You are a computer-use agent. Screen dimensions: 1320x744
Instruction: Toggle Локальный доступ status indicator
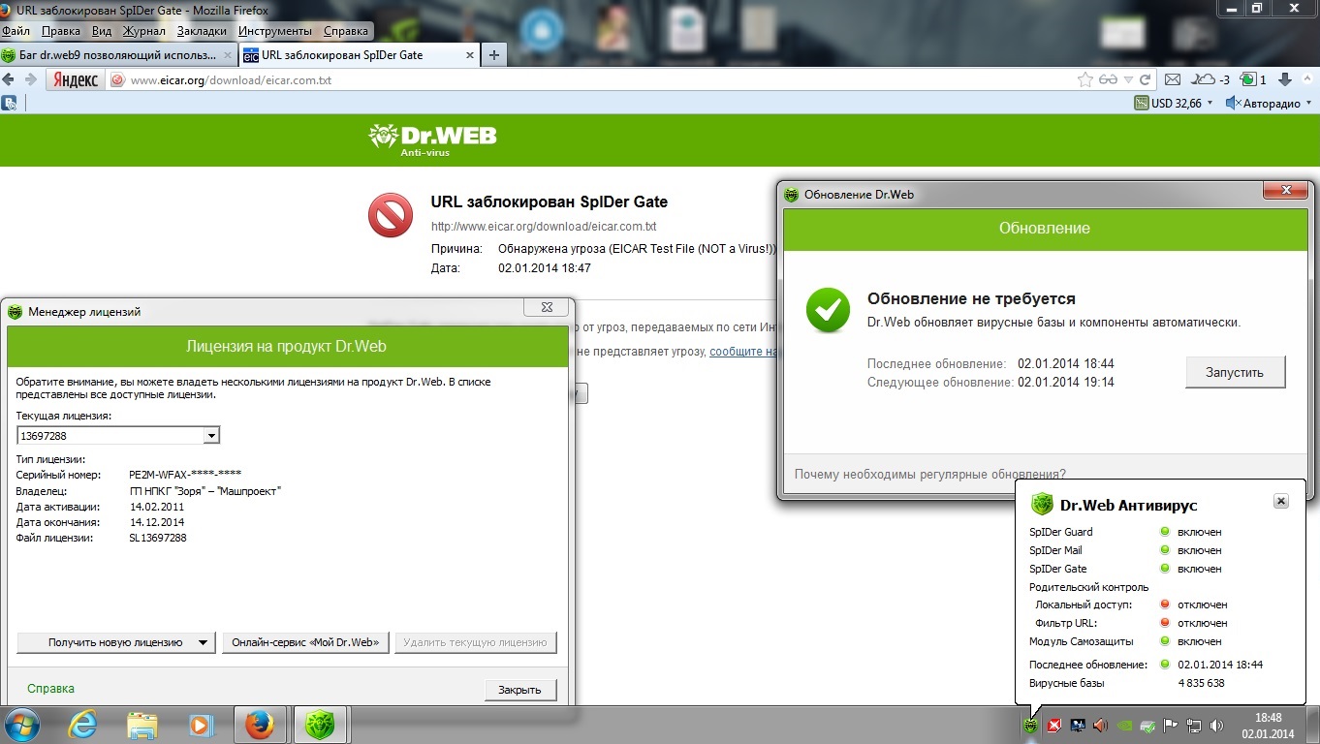coord(1165,604)
